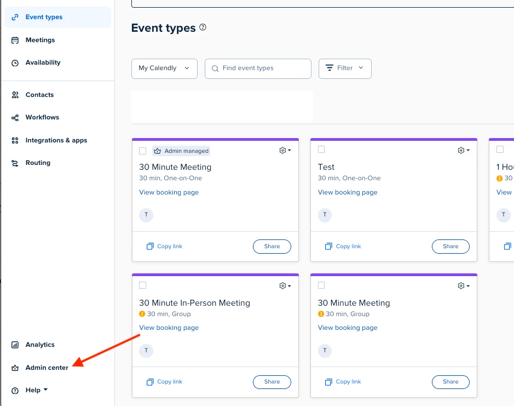Viewport: 514px width, 406px height.
Task: Open Contacts in sidebar
Action: click(39, 95)
